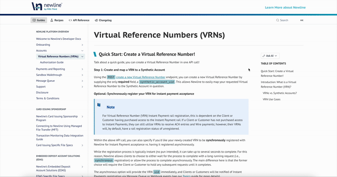
Task: Expand the Accounts sidebar chevron
Action: pos(82,50)
